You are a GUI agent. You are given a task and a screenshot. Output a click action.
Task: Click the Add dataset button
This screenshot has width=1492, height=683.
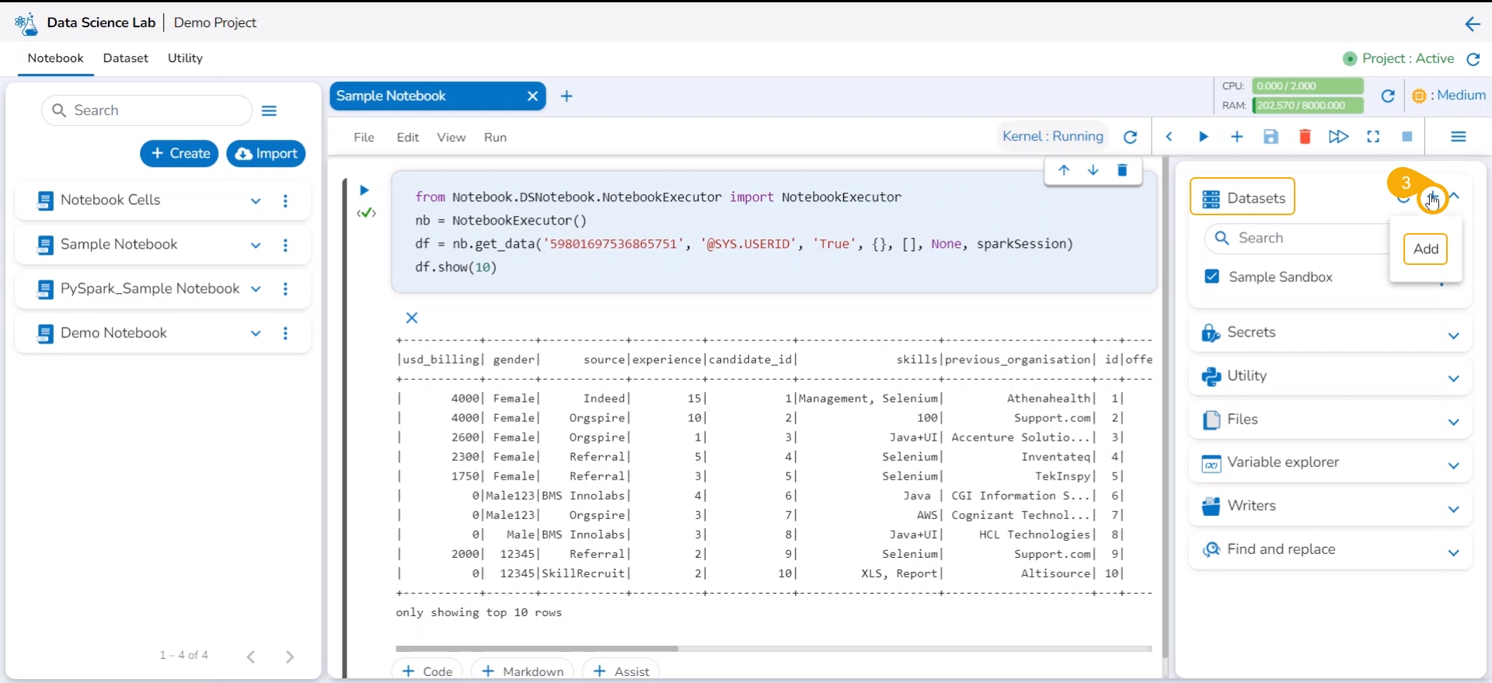(1425, 249)
